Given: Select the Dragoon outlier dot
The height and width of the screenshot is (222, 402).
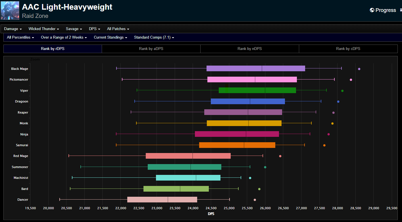Looking at the screenshot, I should pyautogui.click(x=338, y=102).
